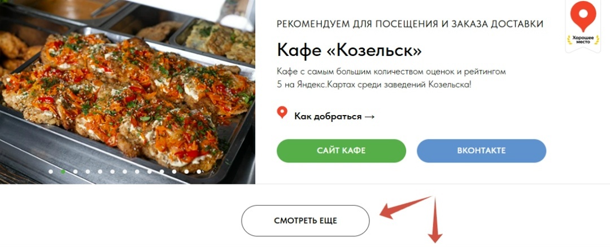Show the fifth slide via carousel dot
The height and width of the screenshot is (247, 610).
100,171
